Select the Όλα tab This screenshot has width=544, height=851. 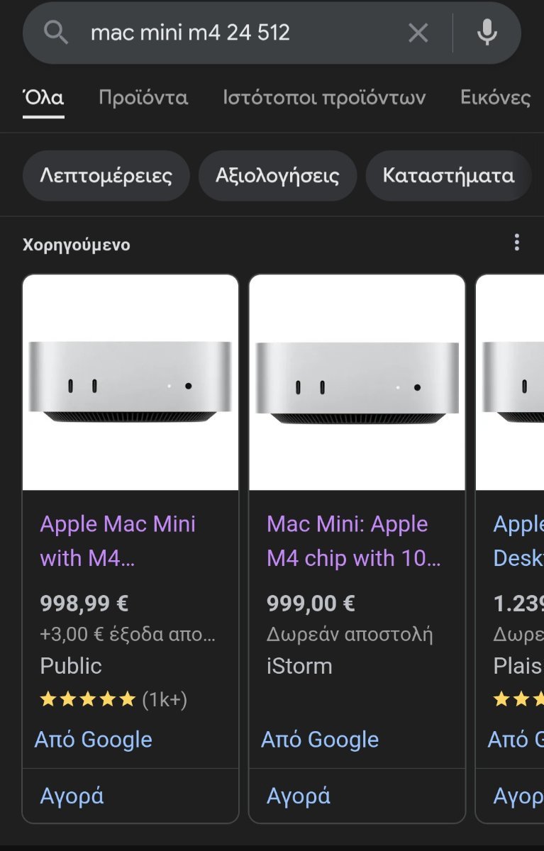(x=43, y=97)
